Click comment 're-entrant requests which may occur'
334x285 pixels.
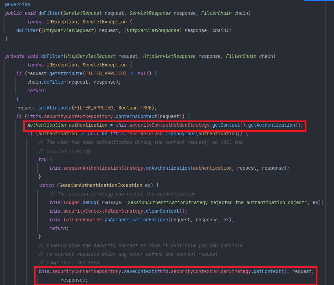pos(128,254)
